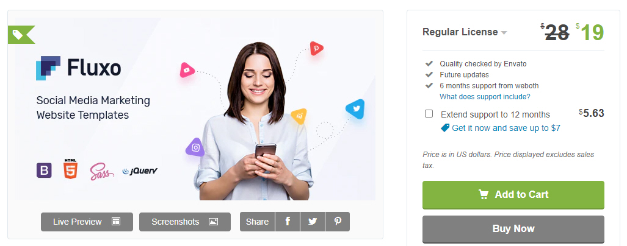Image resolution: width=627 pixels, height=246 pixels.
Task: Open the Regular License dropdown arrow
Action: pyautogui.click(x=504, y=33)
